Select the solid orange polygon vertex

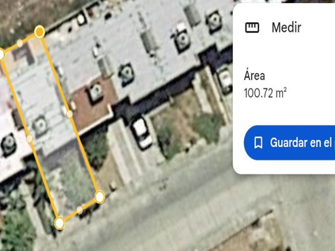coord(39,32)
